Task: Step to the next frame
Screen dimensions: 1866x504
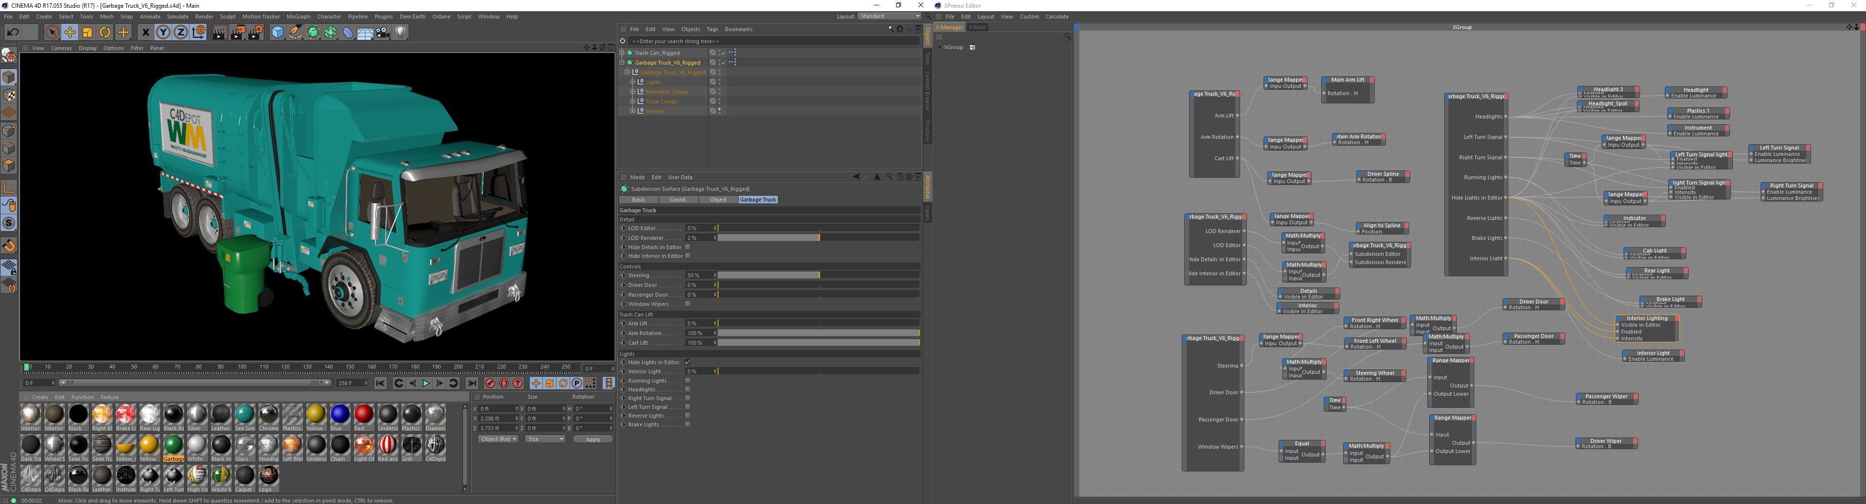Action: click(440, 383)
